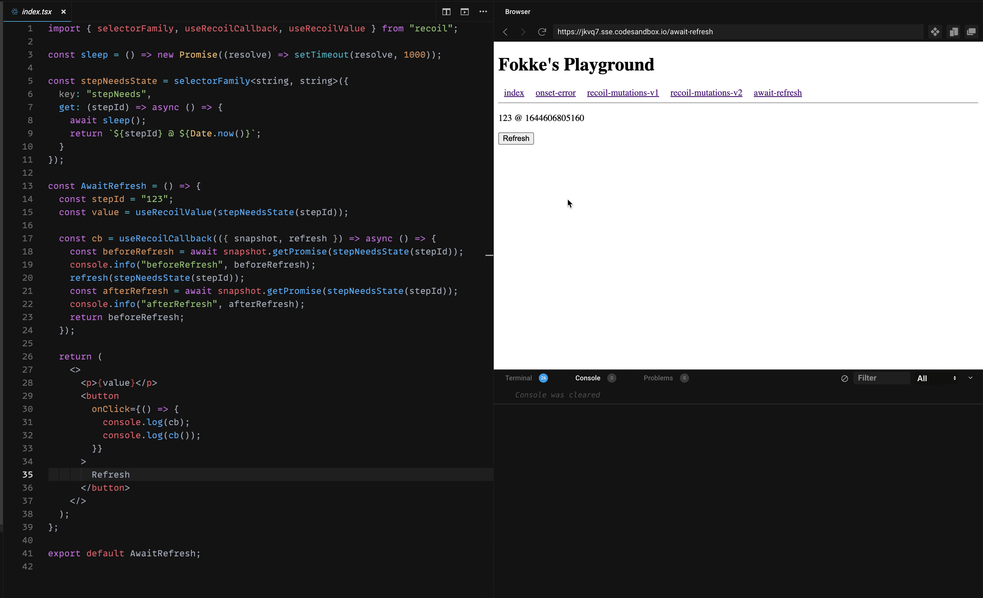983x598 pixels.
Task: Click the overlapping panels icon in browser bar
Action: pos(953,32)
